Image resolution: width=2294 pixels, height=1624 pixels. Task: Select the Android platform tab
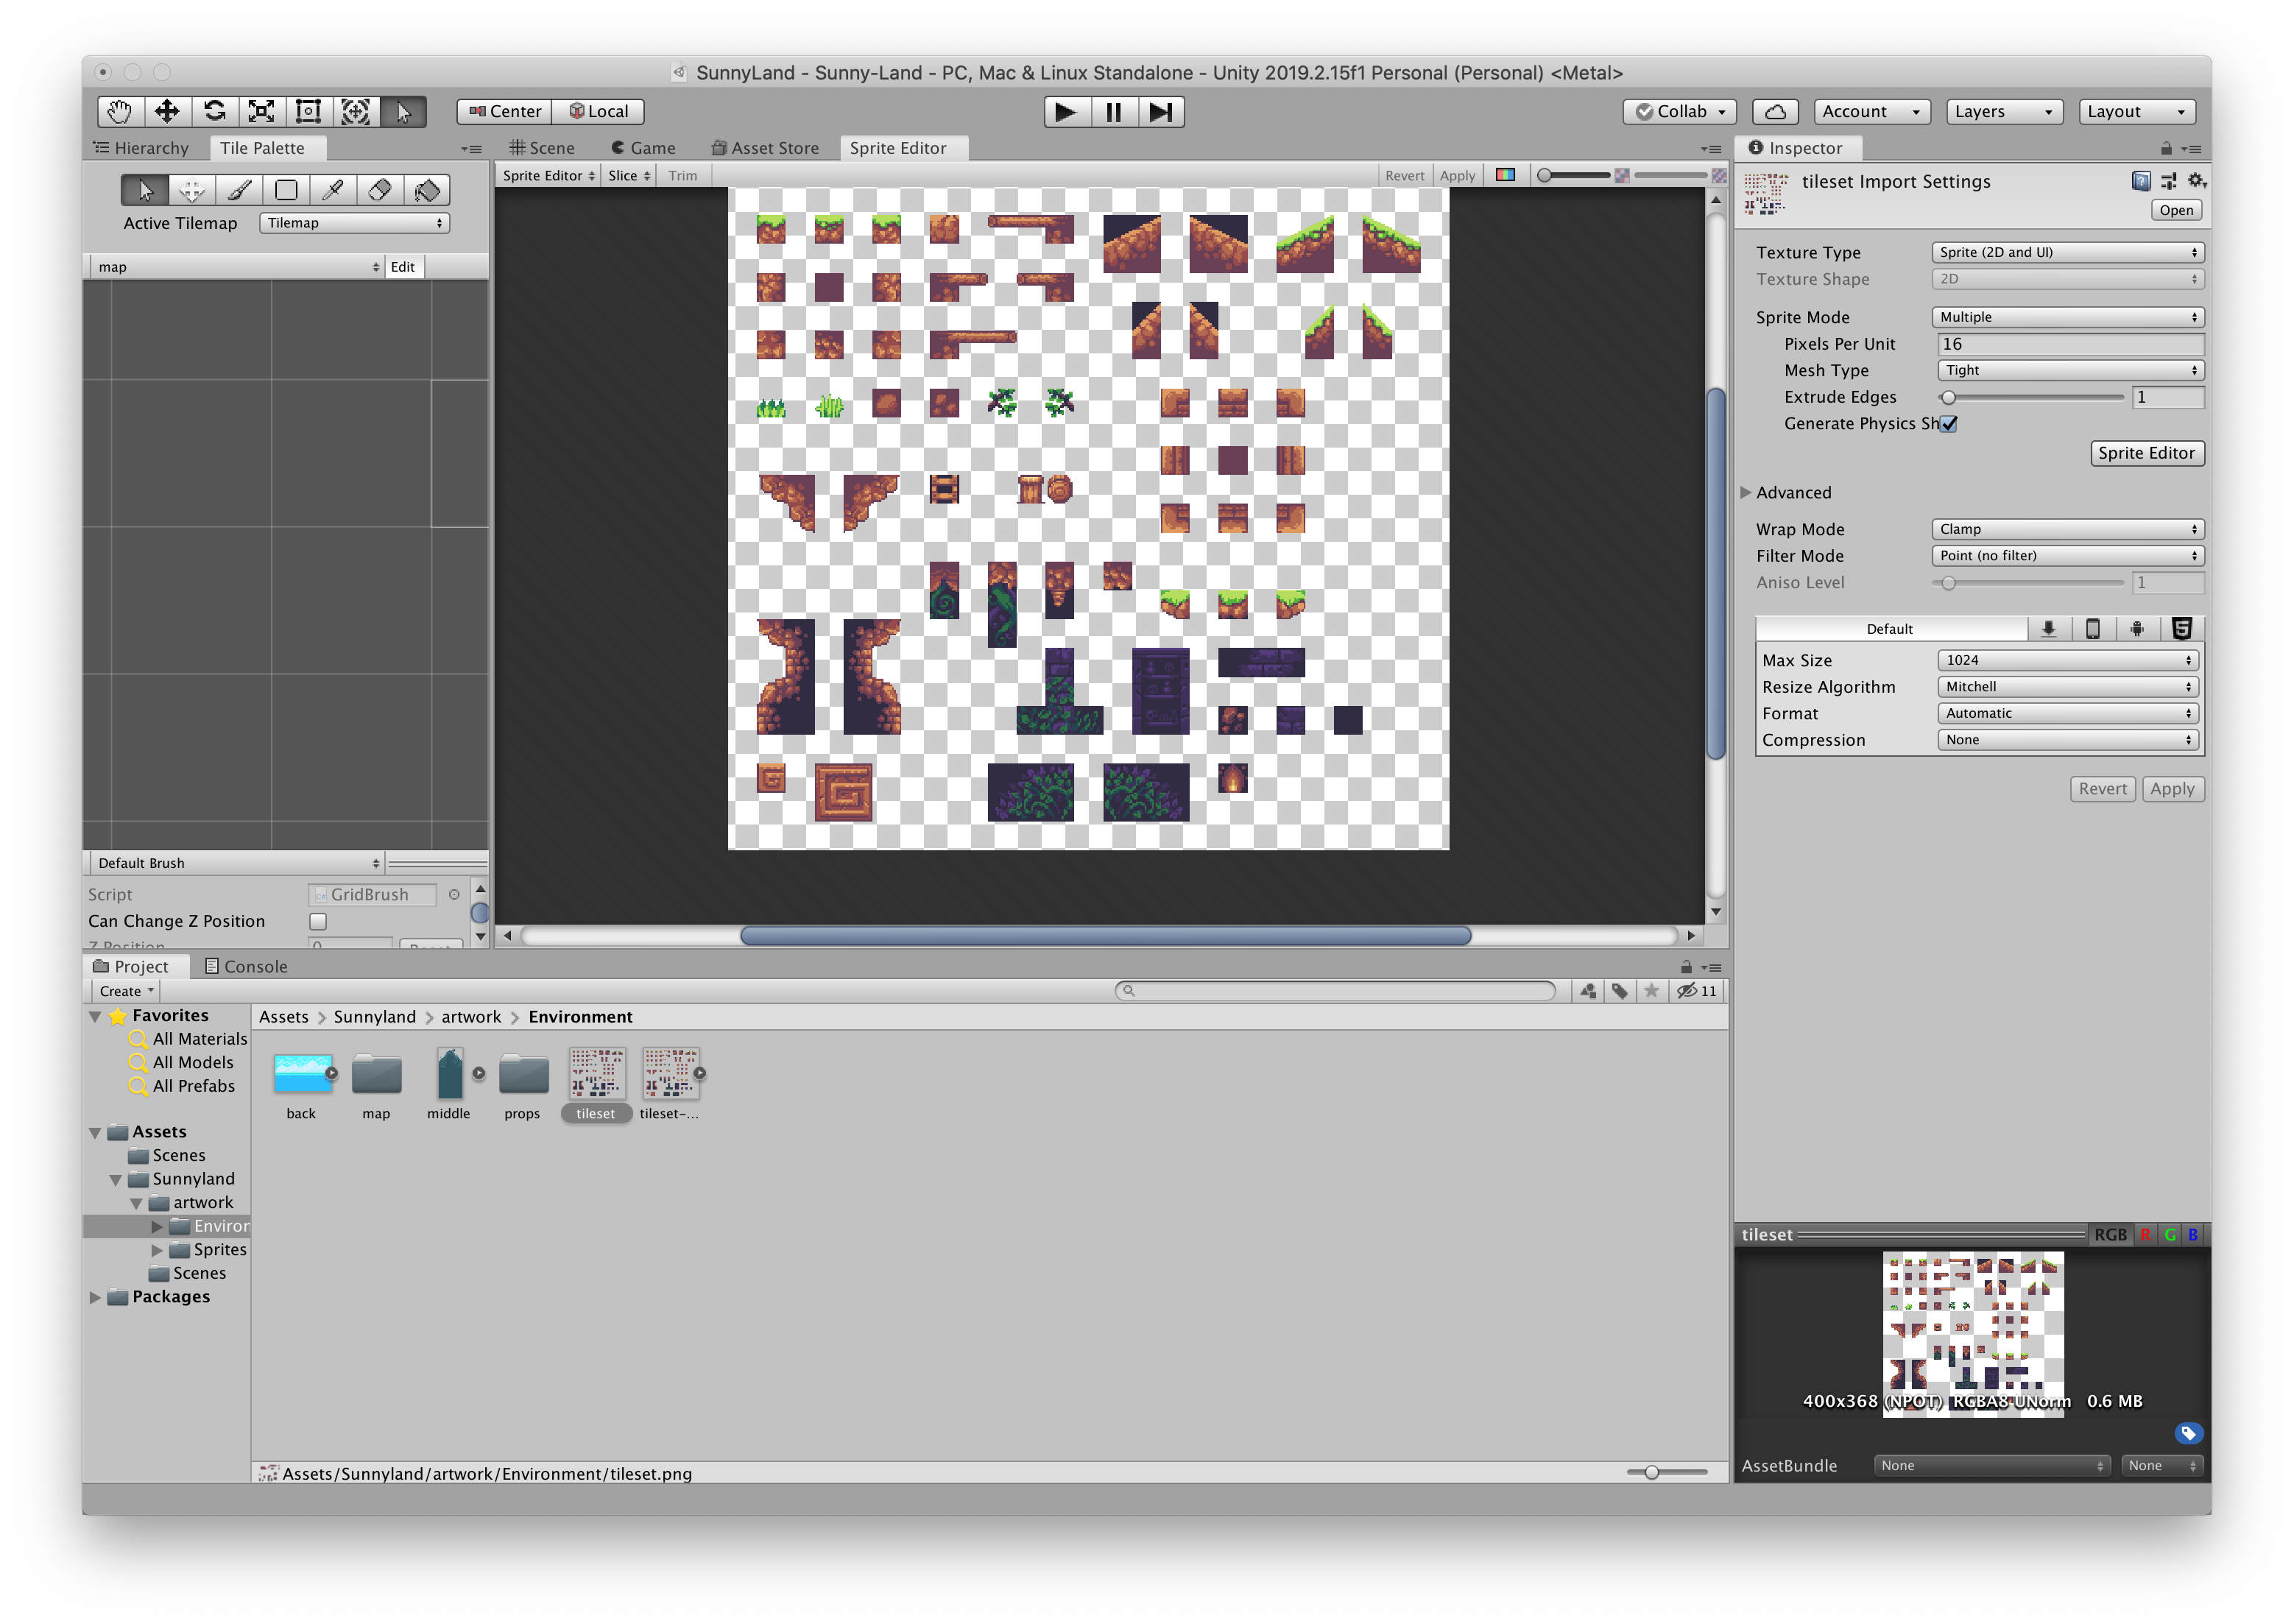click(2137, 628)
